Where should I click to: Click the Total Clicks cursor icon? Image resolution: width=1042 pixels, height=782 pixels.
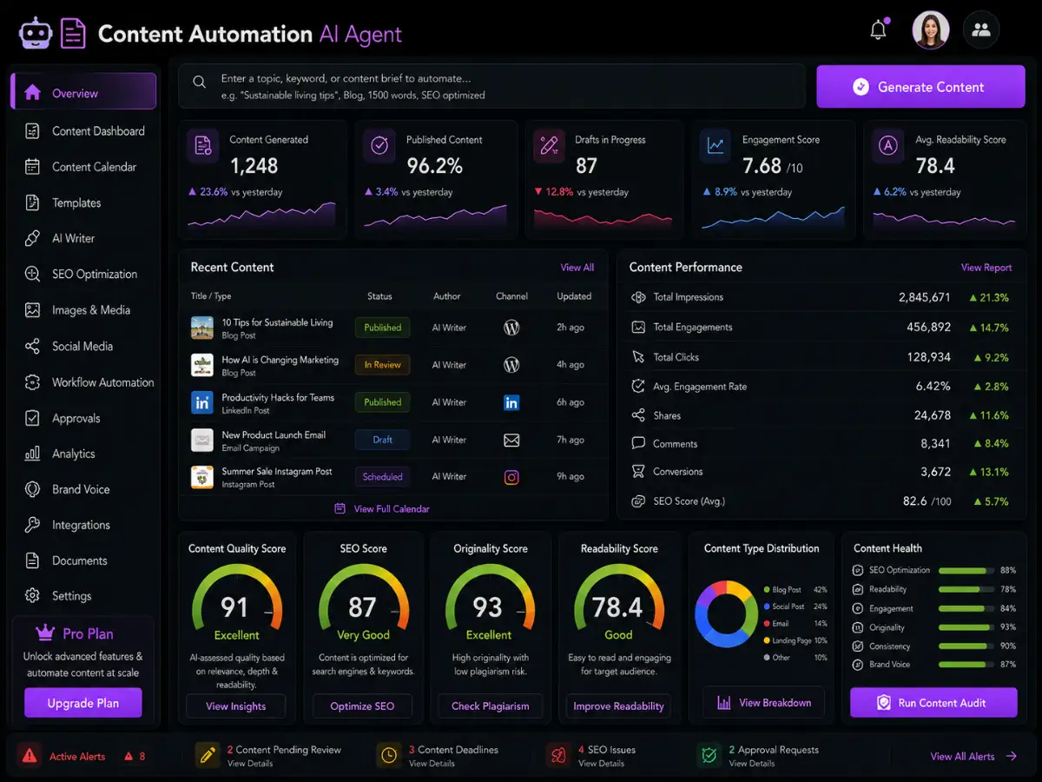pyautogui.click(x=638, y=357)
